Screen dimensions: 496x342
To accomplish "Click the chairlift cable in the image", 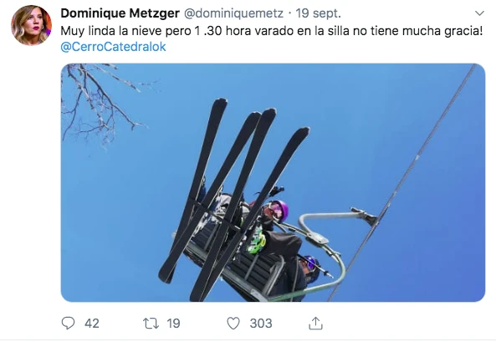I will 403,181.
